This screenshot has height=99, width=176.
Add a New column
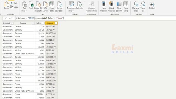point(119,7)
